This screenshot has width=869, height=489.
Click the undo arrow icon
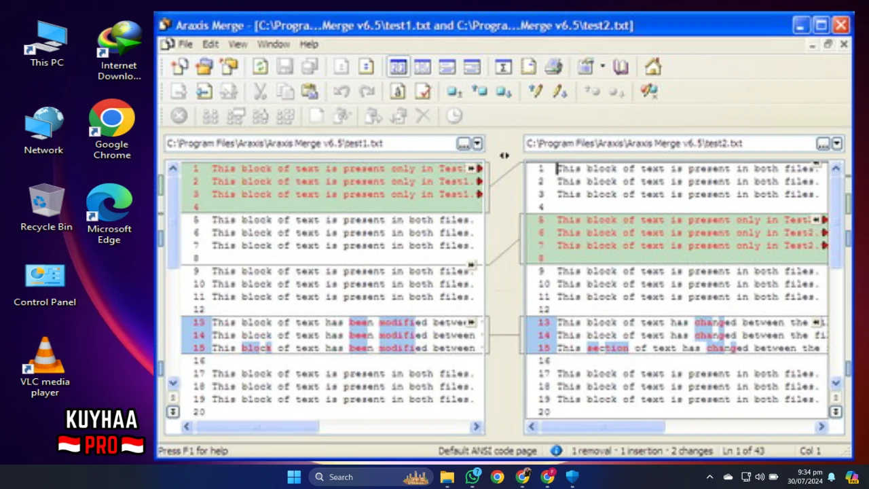coord(341,91)
